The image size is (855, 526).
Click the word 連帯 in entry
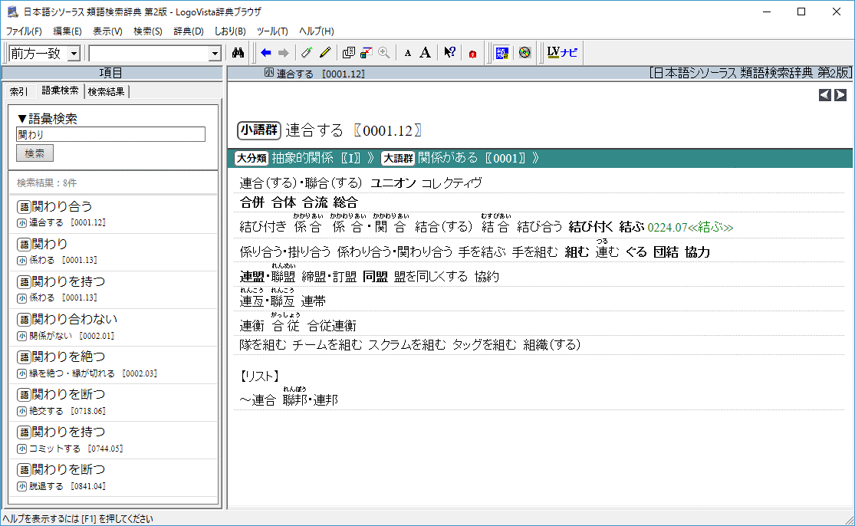coord(314,301)
